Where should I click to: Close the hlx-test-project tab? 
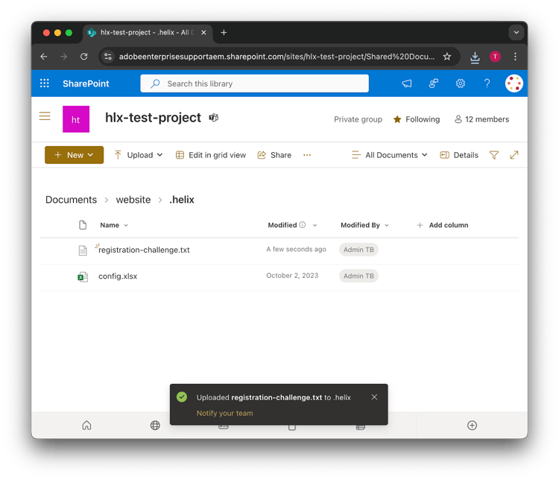click(x=203, y=33)
